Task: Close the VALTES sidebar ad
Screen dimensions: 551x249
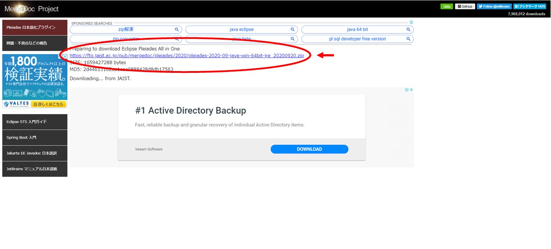Action: [x=65, y=57]
